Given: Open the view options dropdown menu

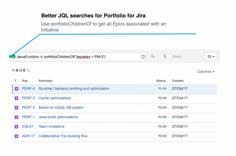Looking at the screenshot, I should (211, 56).
